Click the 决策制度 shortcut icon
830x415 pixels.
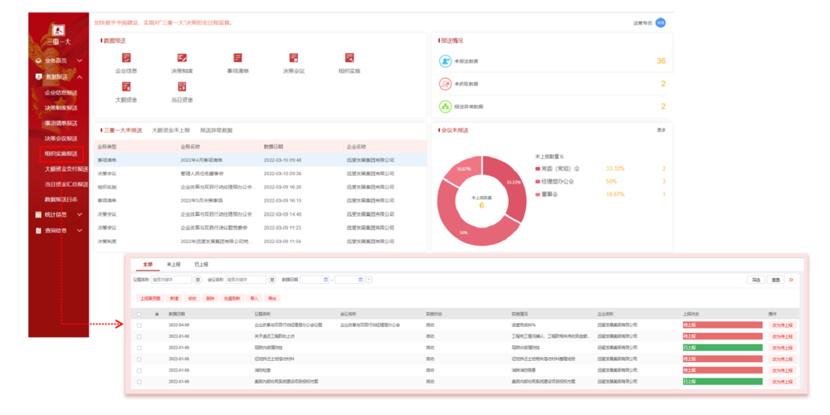pos(182,58)
